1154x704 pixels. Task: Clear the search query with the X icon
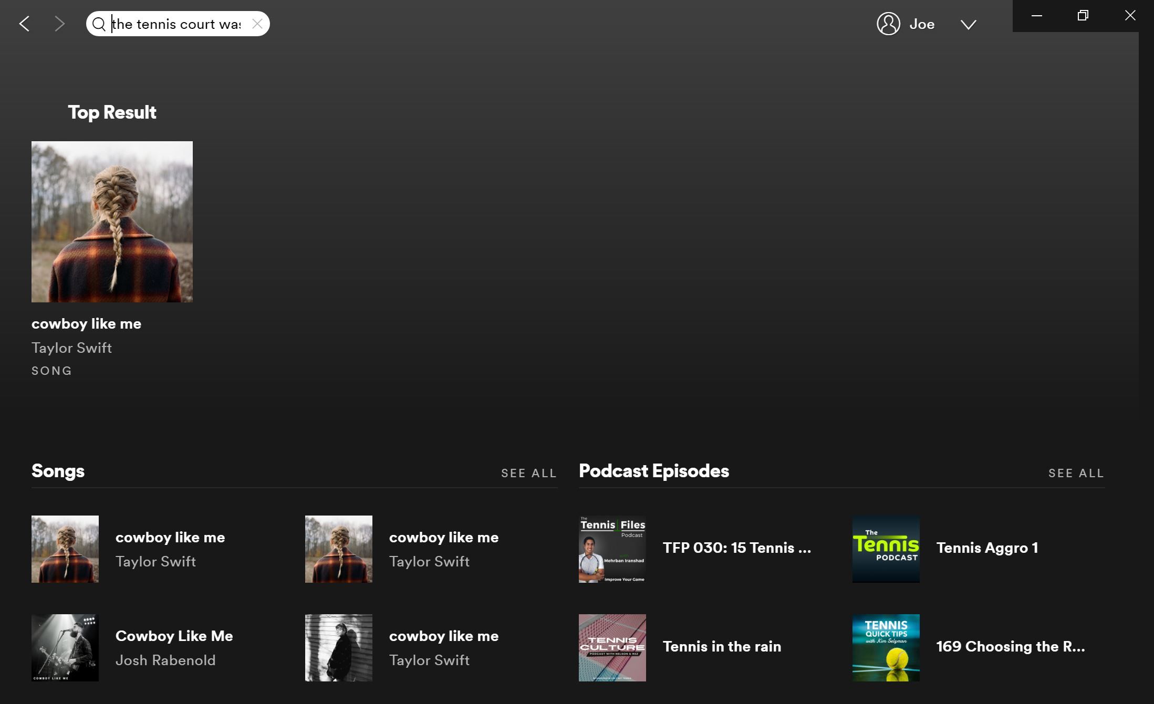[257, 24]
